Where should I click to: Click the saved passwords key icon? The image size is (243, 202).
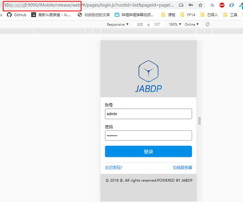tap(191, 5)
